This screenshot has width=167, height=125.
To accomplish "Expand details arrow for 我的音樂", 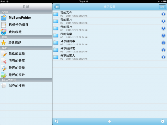I will pyautogui.click(x=163, y=35).
